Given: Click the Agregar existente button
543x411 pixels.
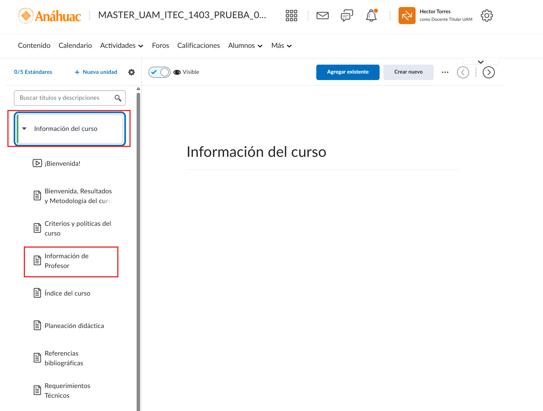Looking at the screenshot, I should [x=348, y=72].
